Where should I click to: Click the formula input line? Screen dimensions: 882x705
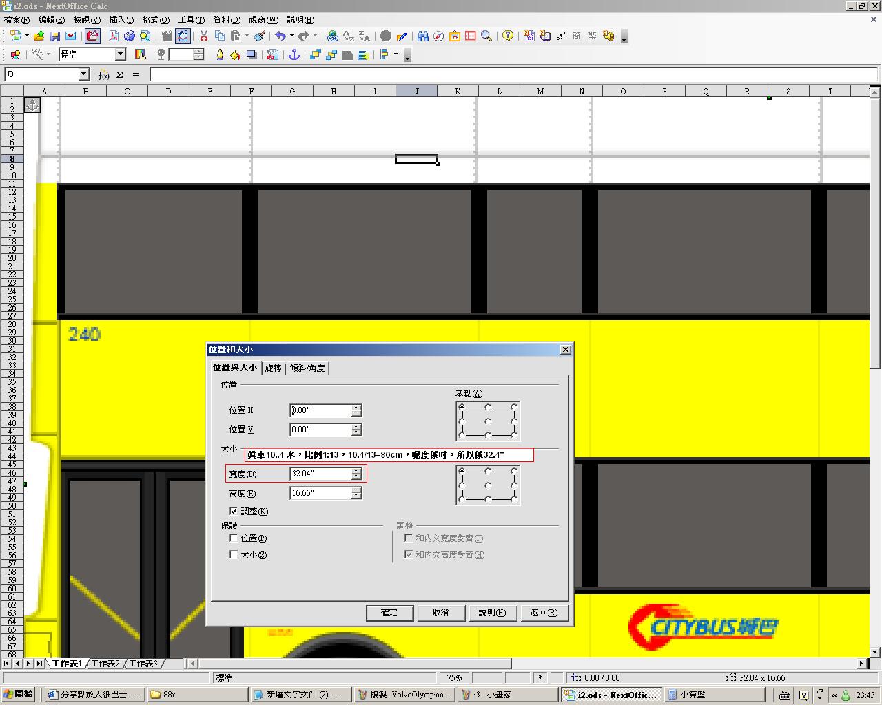[x=513, y=74]
